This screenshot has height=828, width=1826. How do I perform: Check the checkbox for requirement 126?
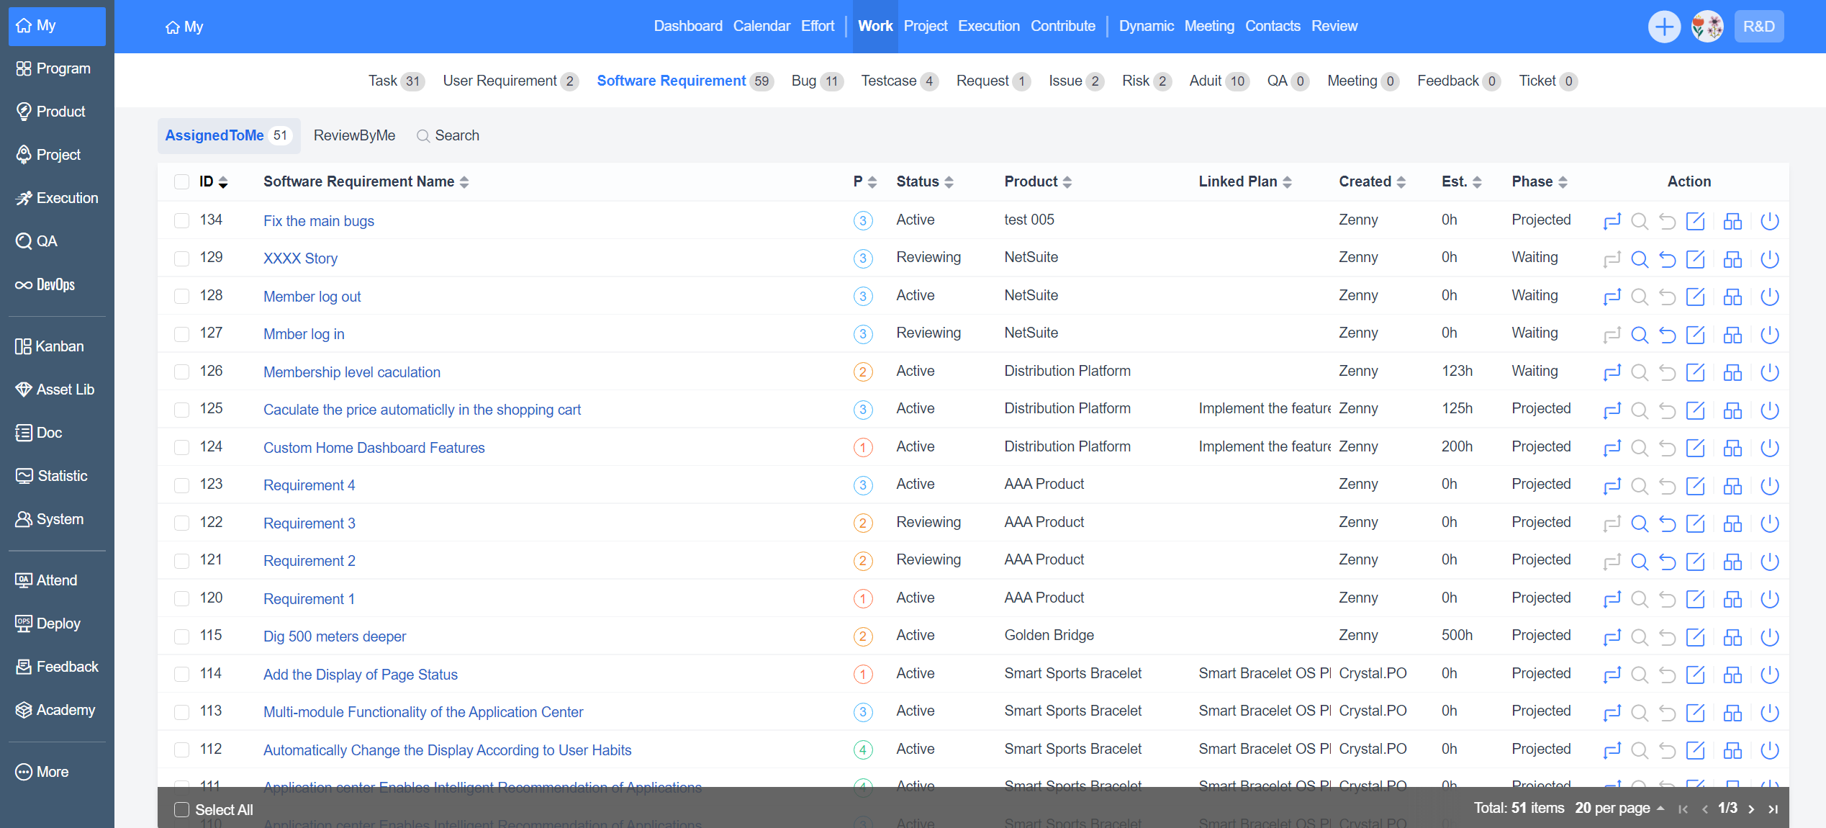click(x=181, y=372)
